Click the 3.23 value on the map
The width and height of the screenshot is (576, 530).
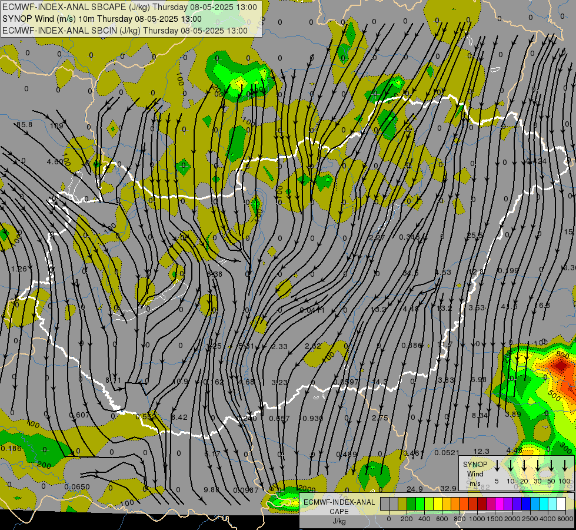[x=279, y=383]
